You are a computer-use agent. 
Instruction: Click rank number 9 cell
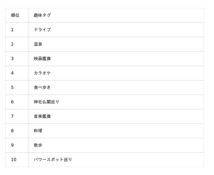[x=12, y=145]
